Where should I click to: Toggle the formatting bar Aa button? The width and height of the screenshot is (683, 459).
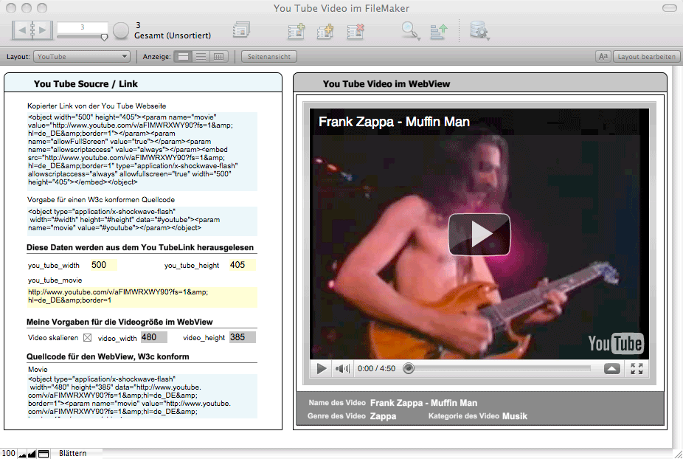pos(603,56)
